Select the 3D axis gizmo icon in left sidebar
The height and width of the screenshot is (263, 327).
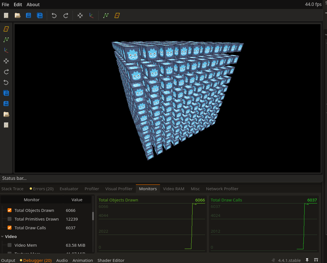tap(6, 50)
